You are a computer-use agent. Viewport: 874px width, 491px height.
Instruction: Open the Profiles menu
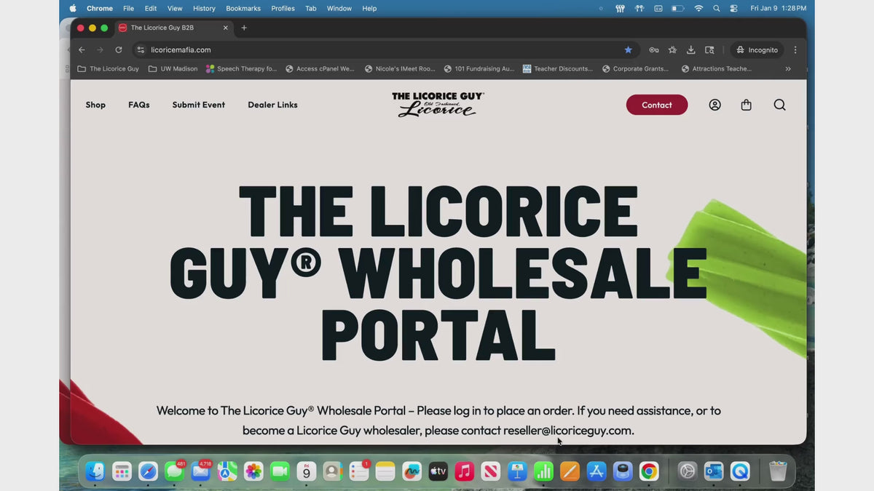pyautogui.click(x=283, y=8)
